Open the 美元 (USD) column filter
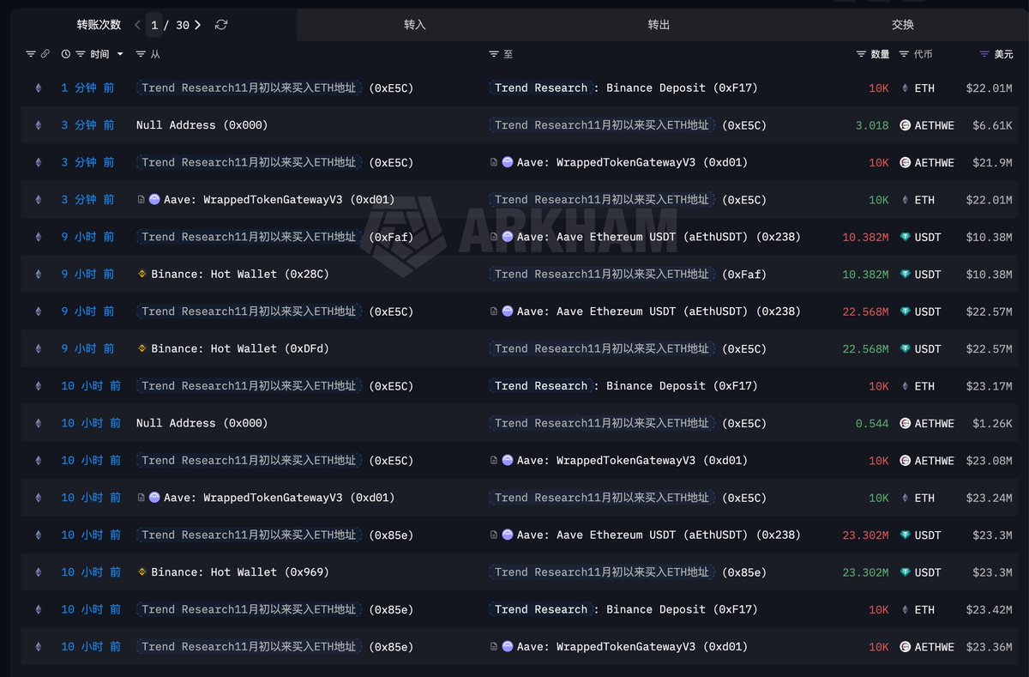This screenshot has height=677, width=1029. [x=984, y=54]
